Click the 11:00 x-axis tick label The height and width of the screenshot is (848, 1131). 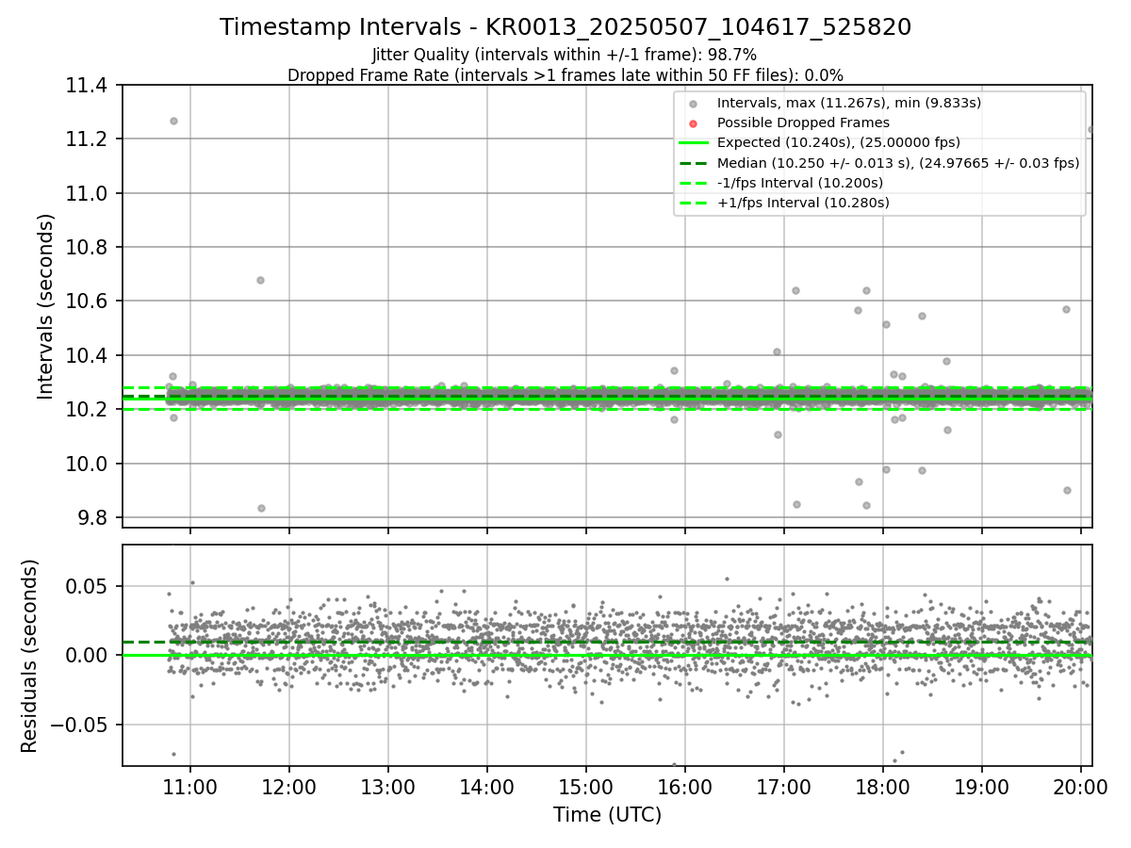(190, 789)
